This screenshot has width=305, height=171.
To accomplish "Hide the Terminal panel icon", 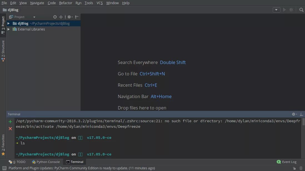I will click(x=301, y=114).
